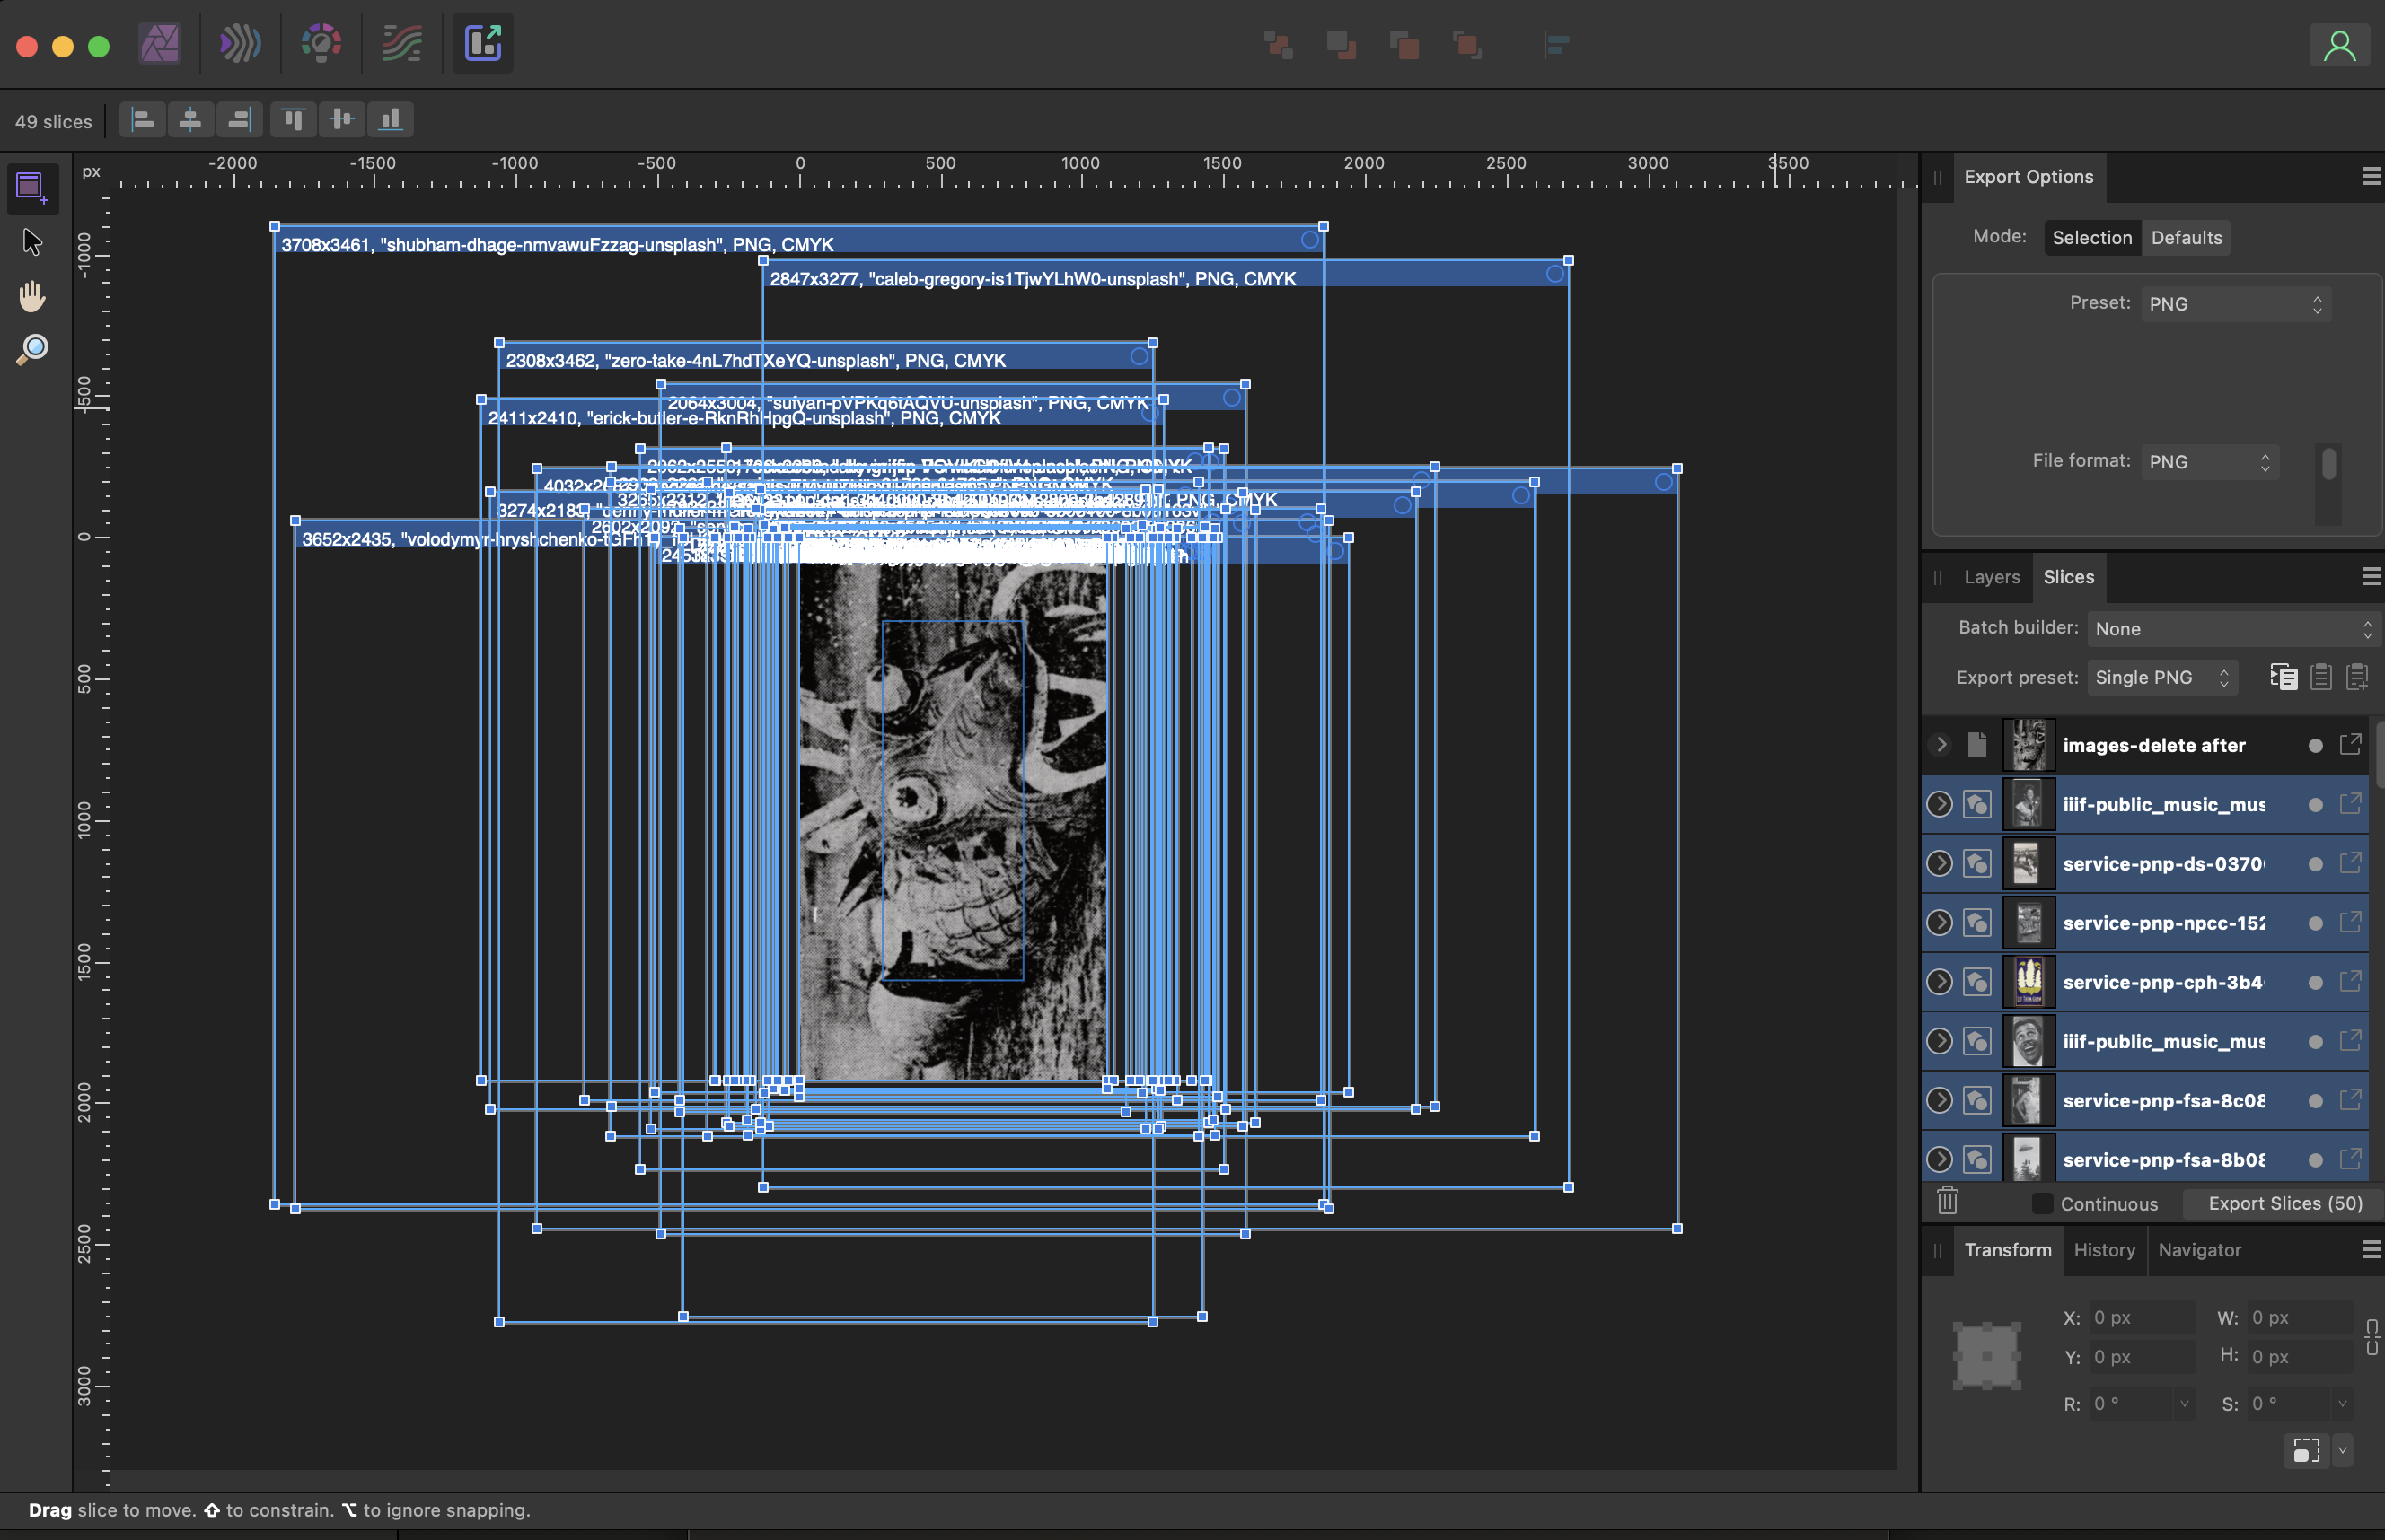This screenshot has width=2385, height=1540.
Task: Open the Develop Persona lightbulb icon
Action: tap(321, 44)
